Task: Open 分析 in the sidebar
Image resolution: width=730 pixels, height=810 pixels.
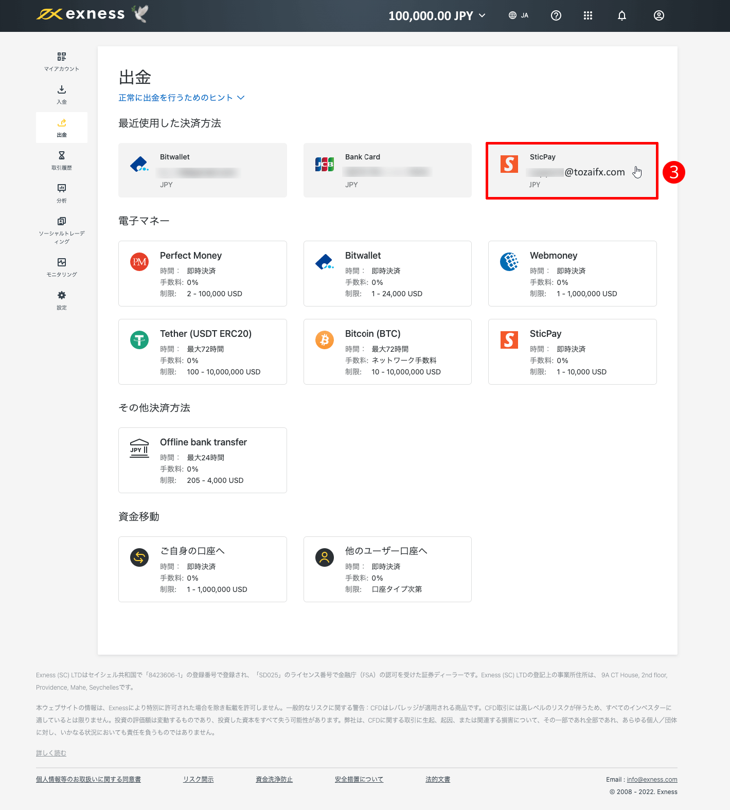Action: tap(62, 193)
